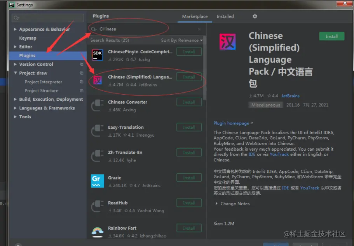
Task: Click the Search Results (25) label
Action: click(x=110, y=40)
